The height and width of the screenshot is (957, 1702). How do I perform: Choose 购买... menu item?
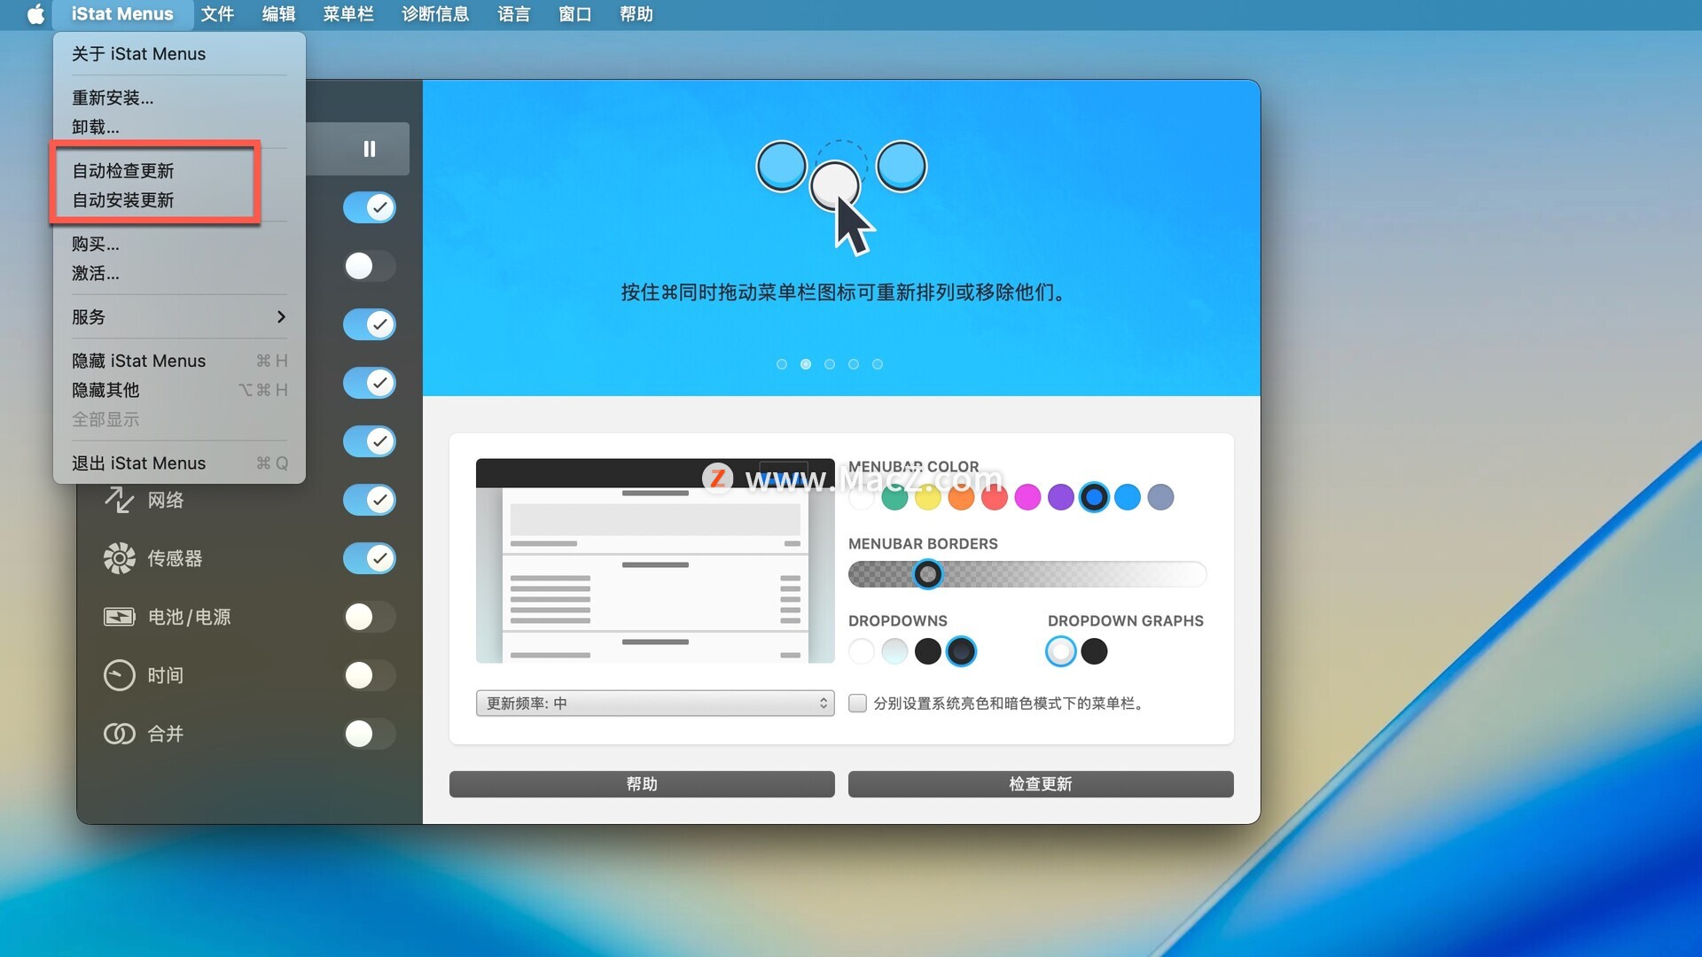[x=179, y=244]
